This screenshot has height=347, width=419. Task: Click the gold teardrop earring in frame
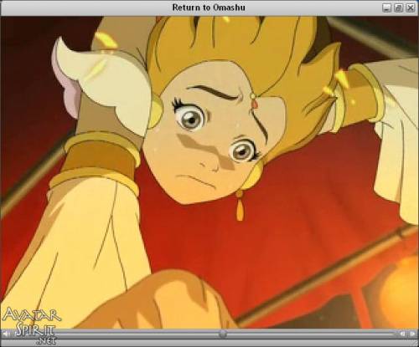240,206
